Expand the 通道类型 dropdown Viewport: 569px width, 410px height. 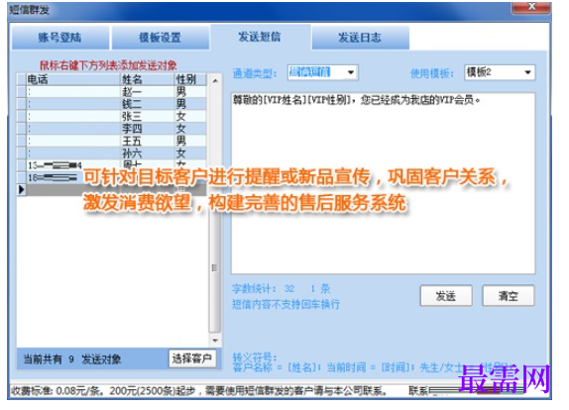tap(351, 72)
